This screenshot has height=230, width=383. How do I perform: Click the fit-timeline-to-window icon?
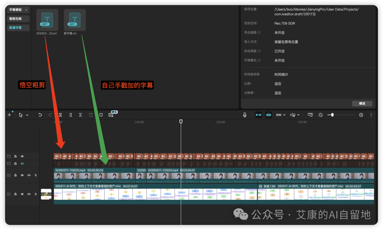click(x=310, y=115)
